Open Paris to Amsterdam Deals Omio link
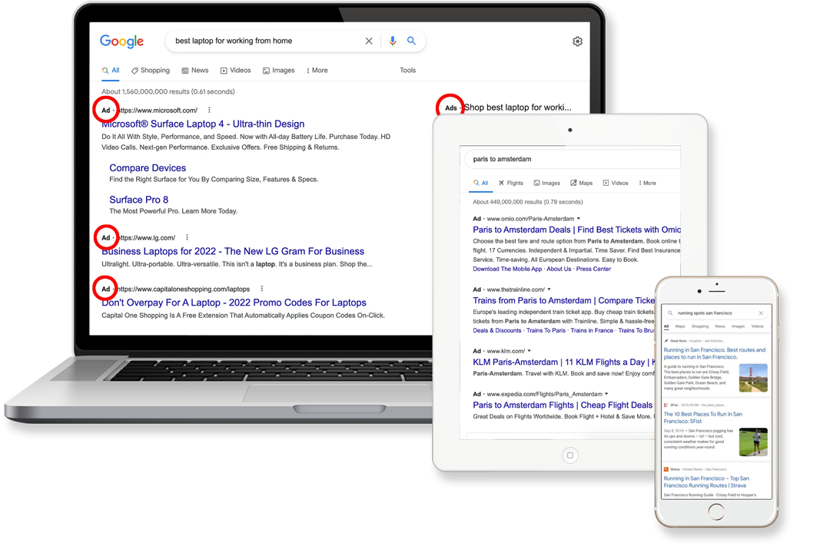Screen dimensions: 830x556 pyautogui.click(x=576, y=230)
